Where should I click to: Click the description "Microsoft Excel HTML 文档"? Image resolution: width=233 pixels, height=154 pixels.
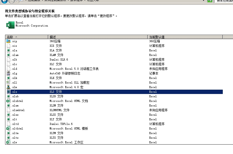69,101
